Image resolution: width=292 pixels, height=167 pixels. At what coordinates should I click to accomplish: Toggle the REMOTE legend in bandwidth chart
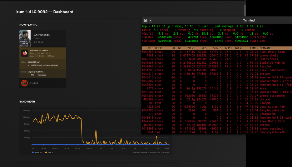coord(37,152)
